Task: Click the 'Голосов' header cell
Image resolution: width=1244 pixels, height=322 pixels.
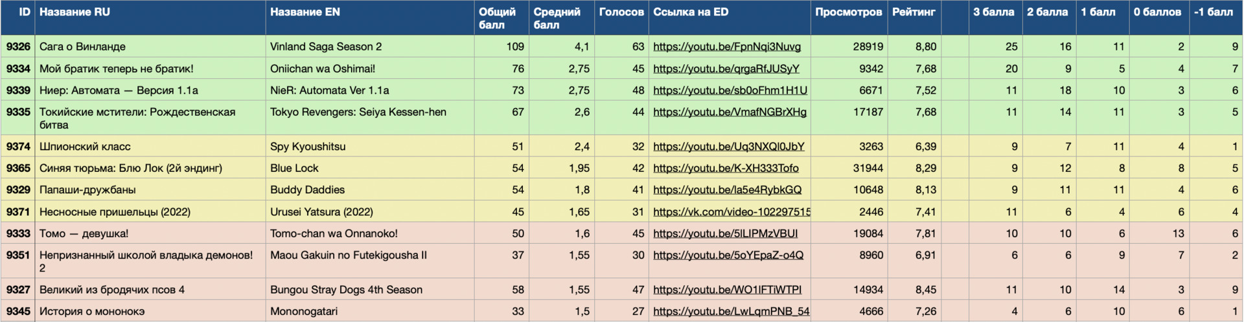Action: pos(621,12)
